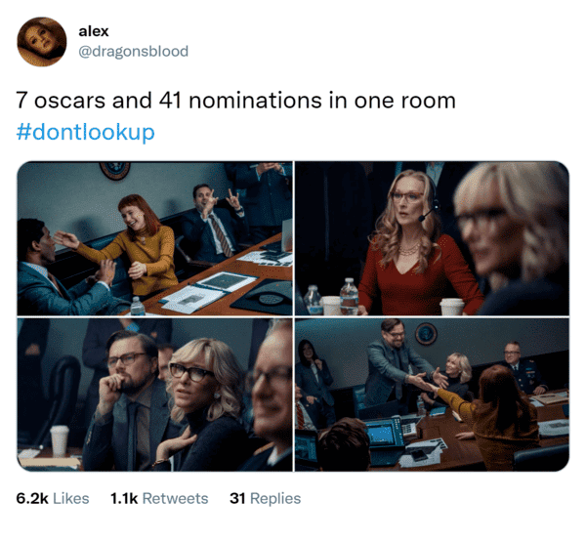
Task: Click the 31 reply count number
Action: coord(237,498)
